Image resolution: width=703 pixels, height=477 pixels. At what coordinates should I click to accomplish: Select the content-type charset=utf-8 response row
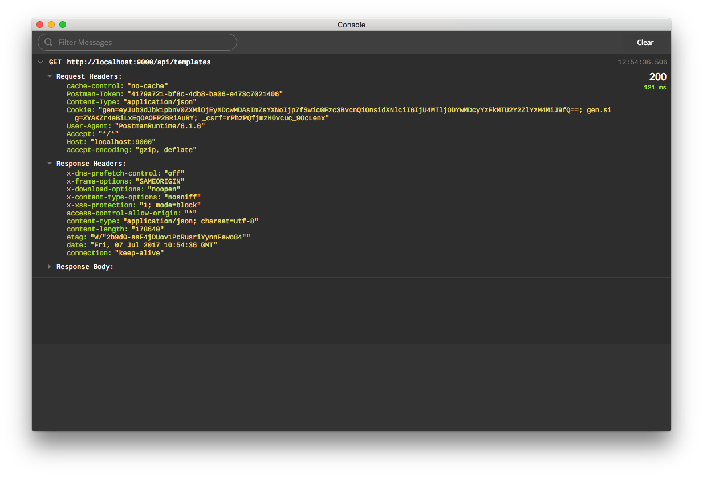click(162, 221)
